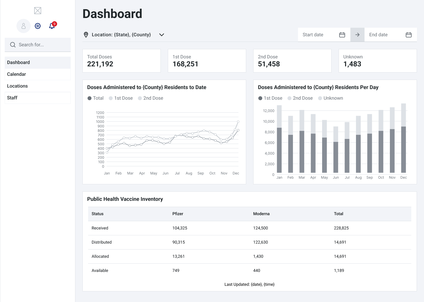Viewport: 424px width, 302px height.
Task: Click the arrow between date fields
Action: (357, 35)
